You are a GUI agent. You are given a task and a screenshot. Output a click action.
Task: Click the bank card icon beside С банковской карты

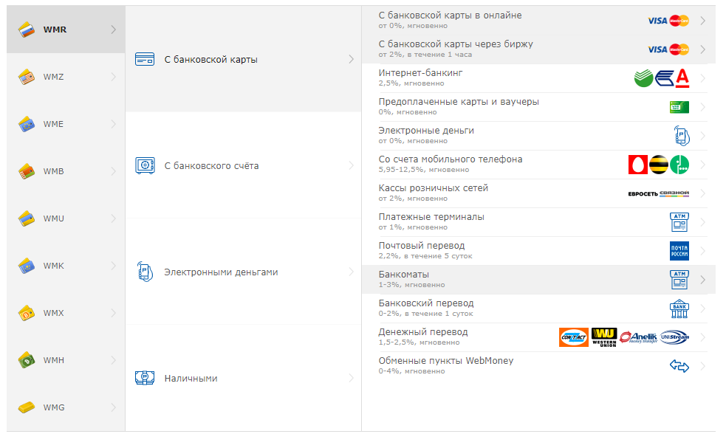coord(145,59)
